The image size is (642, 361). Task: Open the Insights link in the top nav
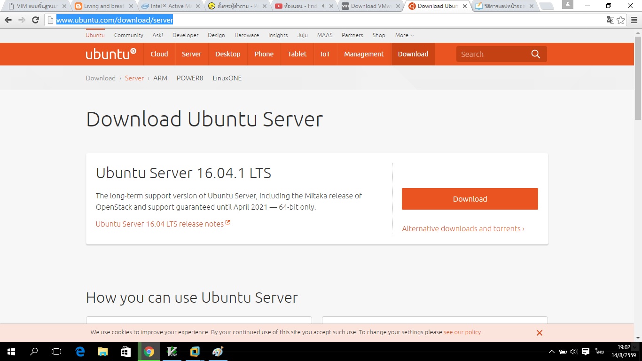click(278, 35)
